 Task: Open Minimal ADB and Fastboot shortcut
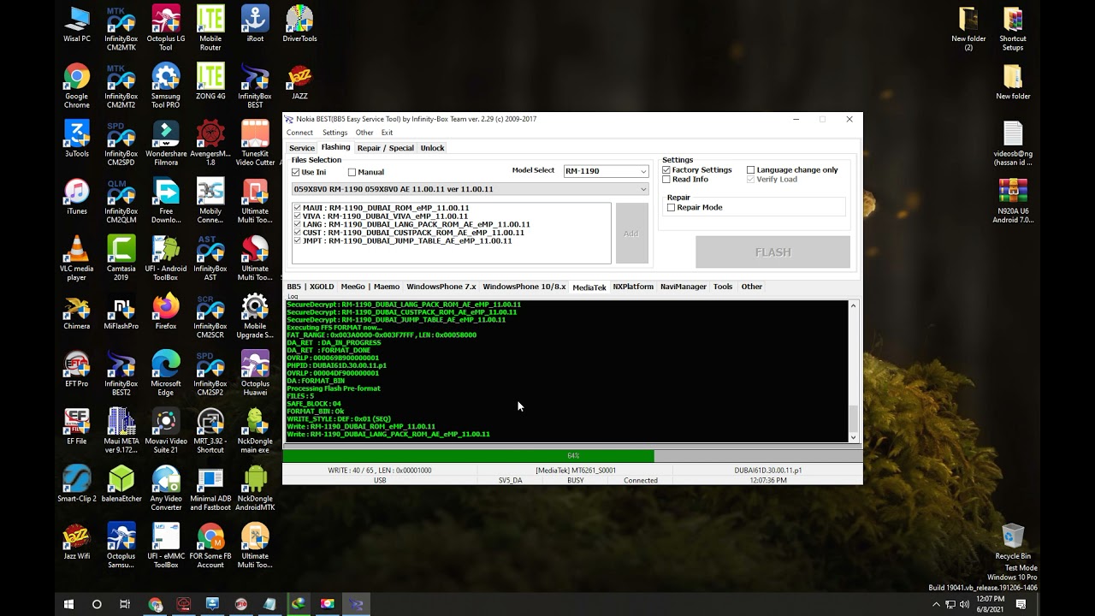(x=210, y=489)
